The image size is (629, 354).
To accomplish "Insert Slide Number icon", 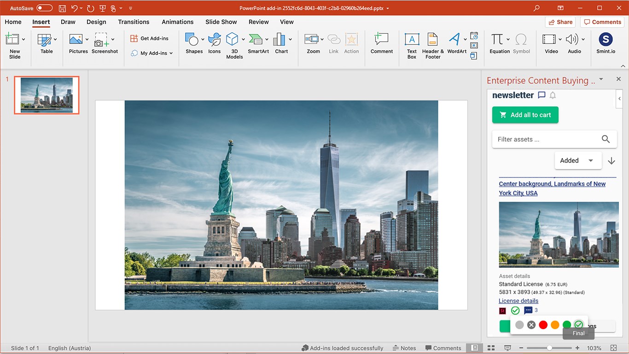I will coord(474,46).
